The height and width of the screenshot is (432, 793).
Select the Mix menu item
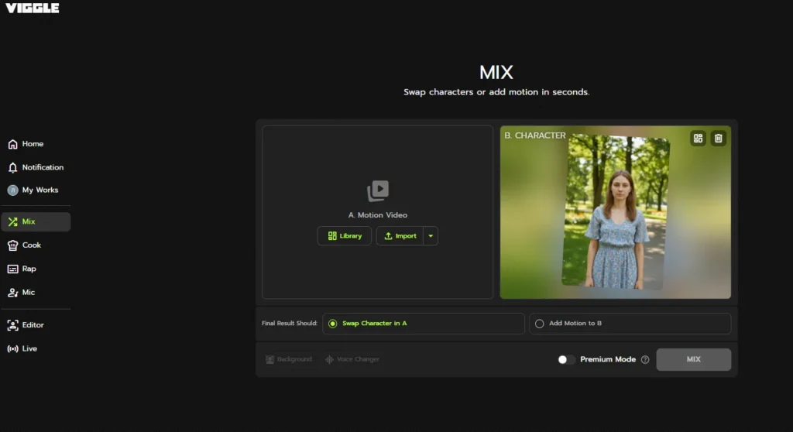coord(36,222)
